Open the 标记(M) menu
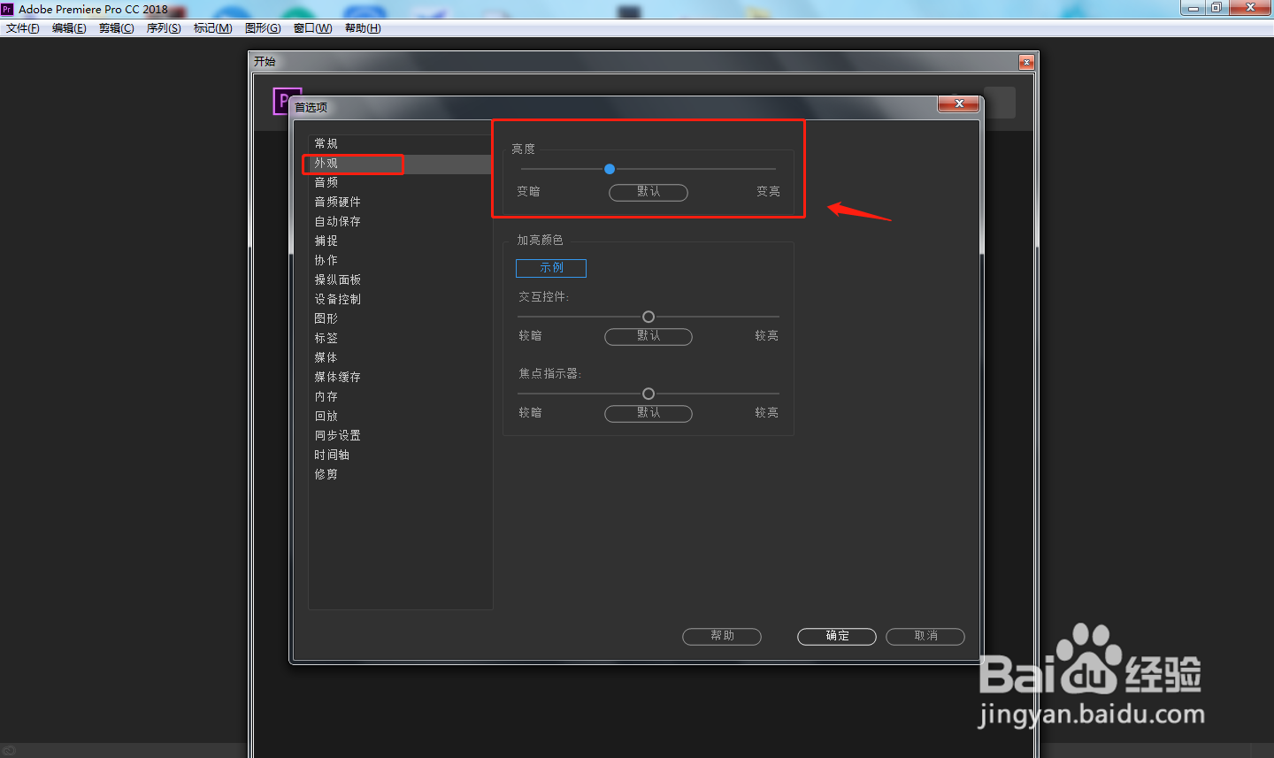Image resolution: width=1274 pixels, height=758 pixels. click(212, 28)
